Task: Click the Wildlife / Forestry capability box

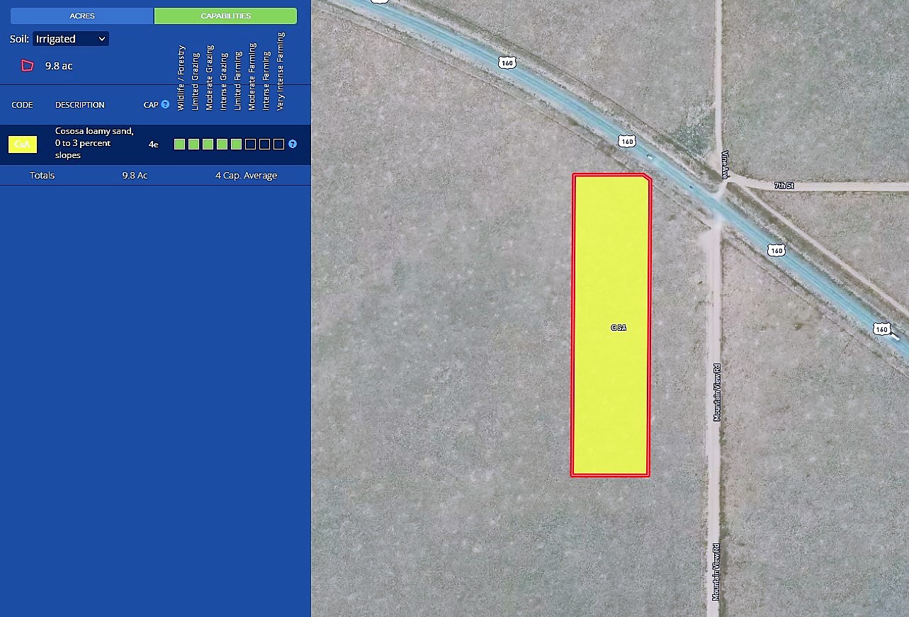Action: click(x=179, y=145)
